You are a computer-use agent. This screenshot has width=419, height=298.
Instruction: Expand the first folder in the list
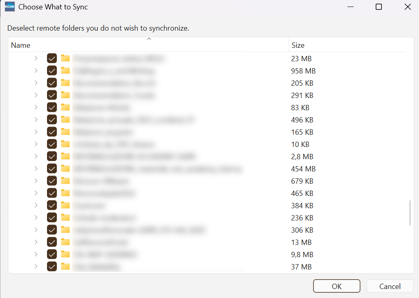[x=36, y=58]
